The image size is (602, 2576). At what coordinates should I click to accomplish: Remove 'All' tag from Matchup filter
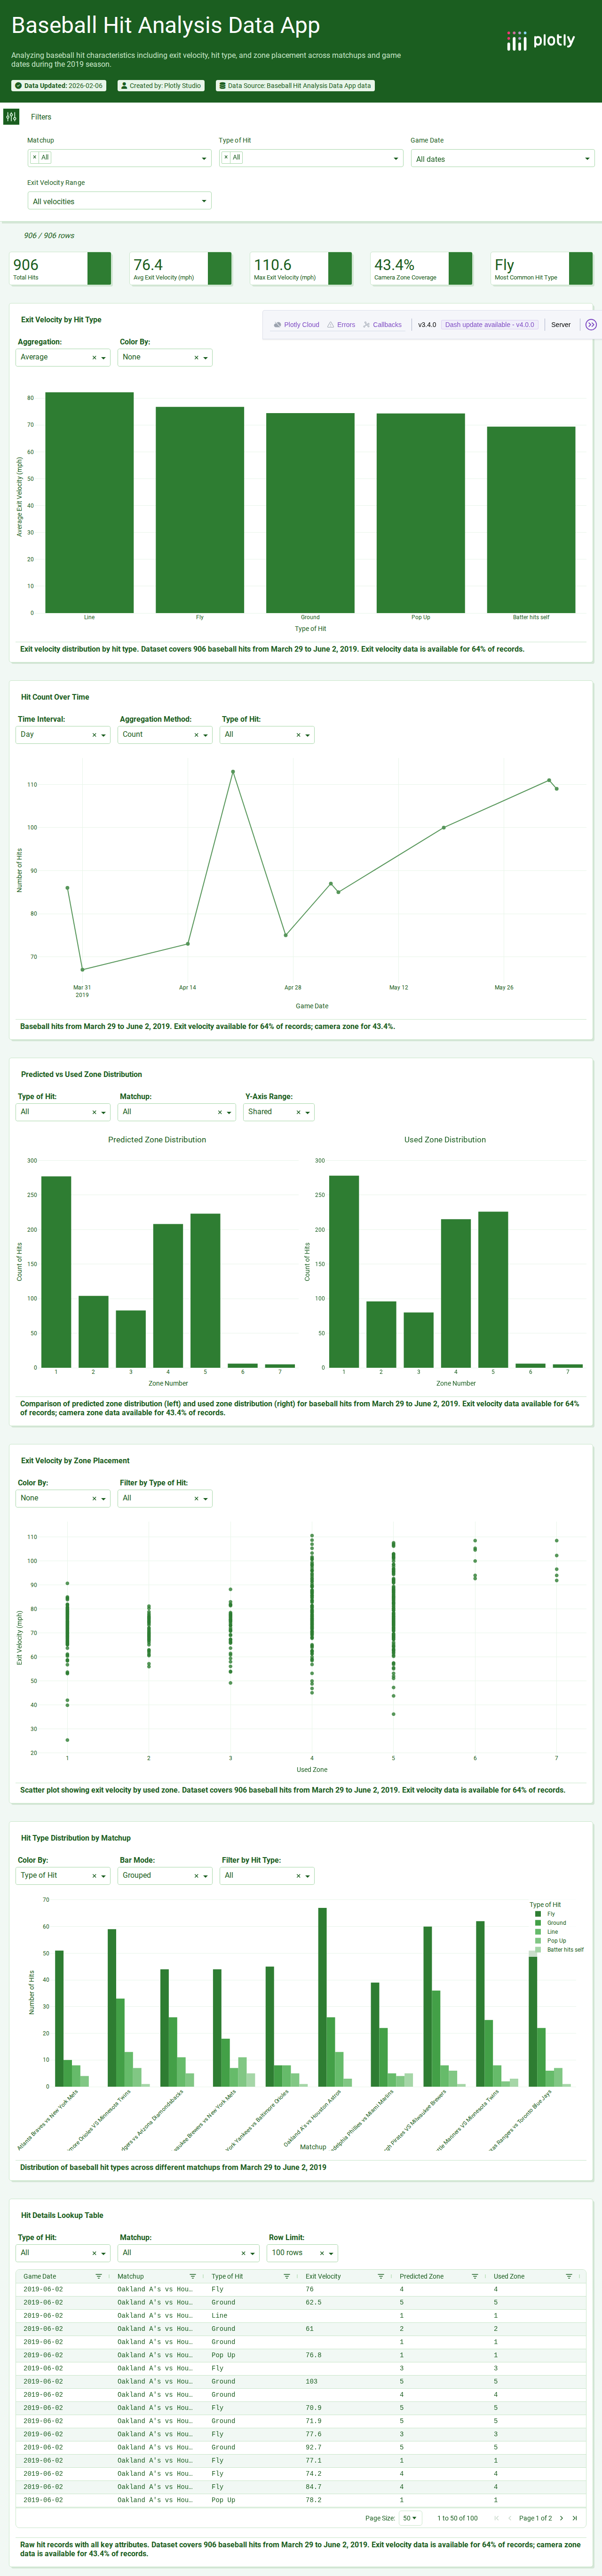35,158
